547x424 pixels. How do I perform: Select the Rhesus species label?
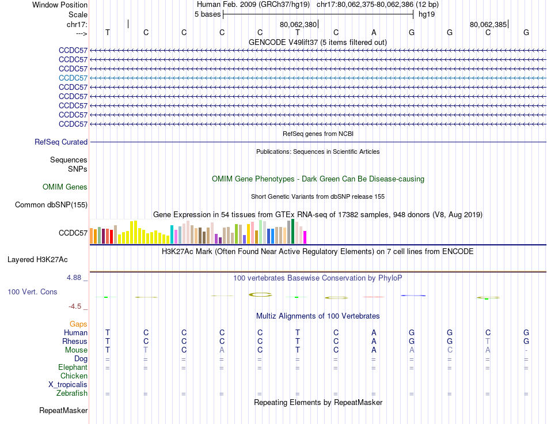coord(75,341)
